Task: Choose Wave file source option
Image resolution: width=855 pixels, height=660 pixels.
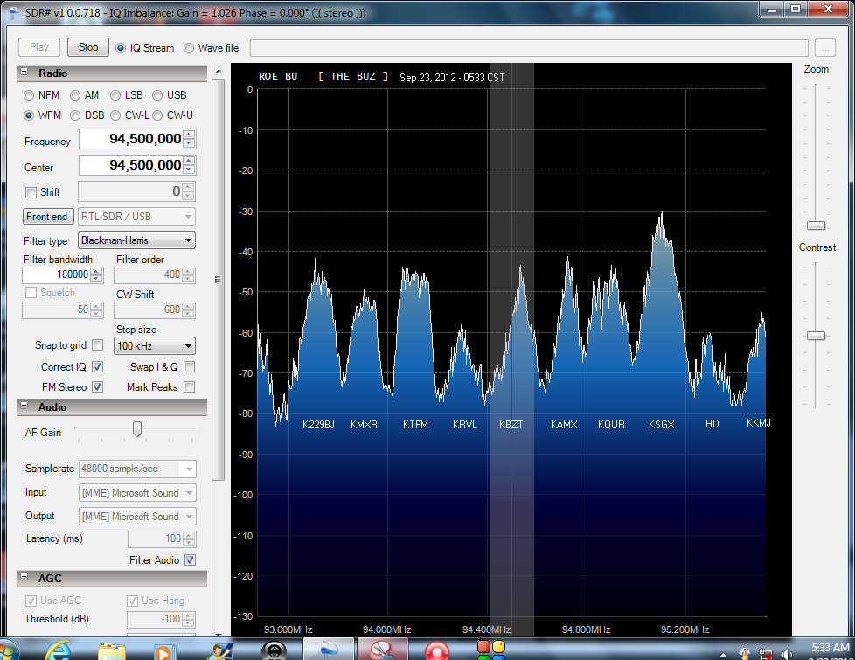Action: (x=189, y=48)
